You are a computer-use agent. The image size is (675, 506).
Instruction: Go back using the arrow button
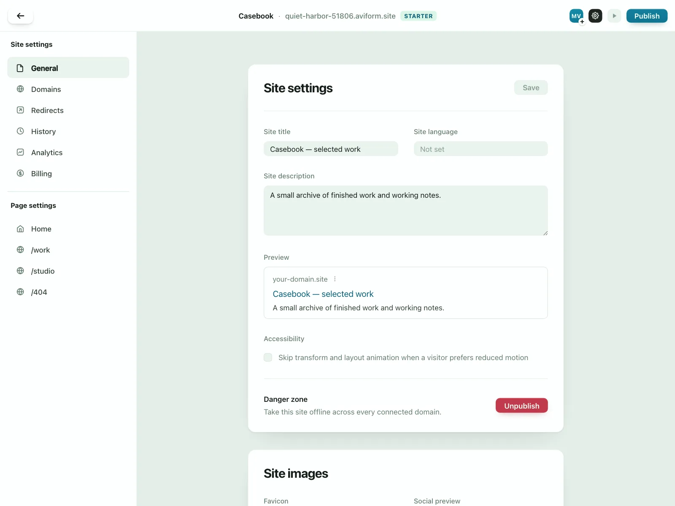click(20, 16)
